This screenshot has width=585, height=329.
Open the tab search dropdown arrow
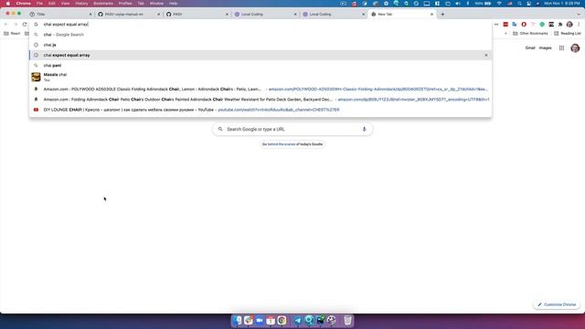coord(579,15)
